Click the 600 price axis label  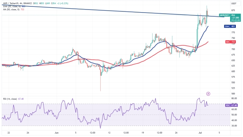coord(233,72)
